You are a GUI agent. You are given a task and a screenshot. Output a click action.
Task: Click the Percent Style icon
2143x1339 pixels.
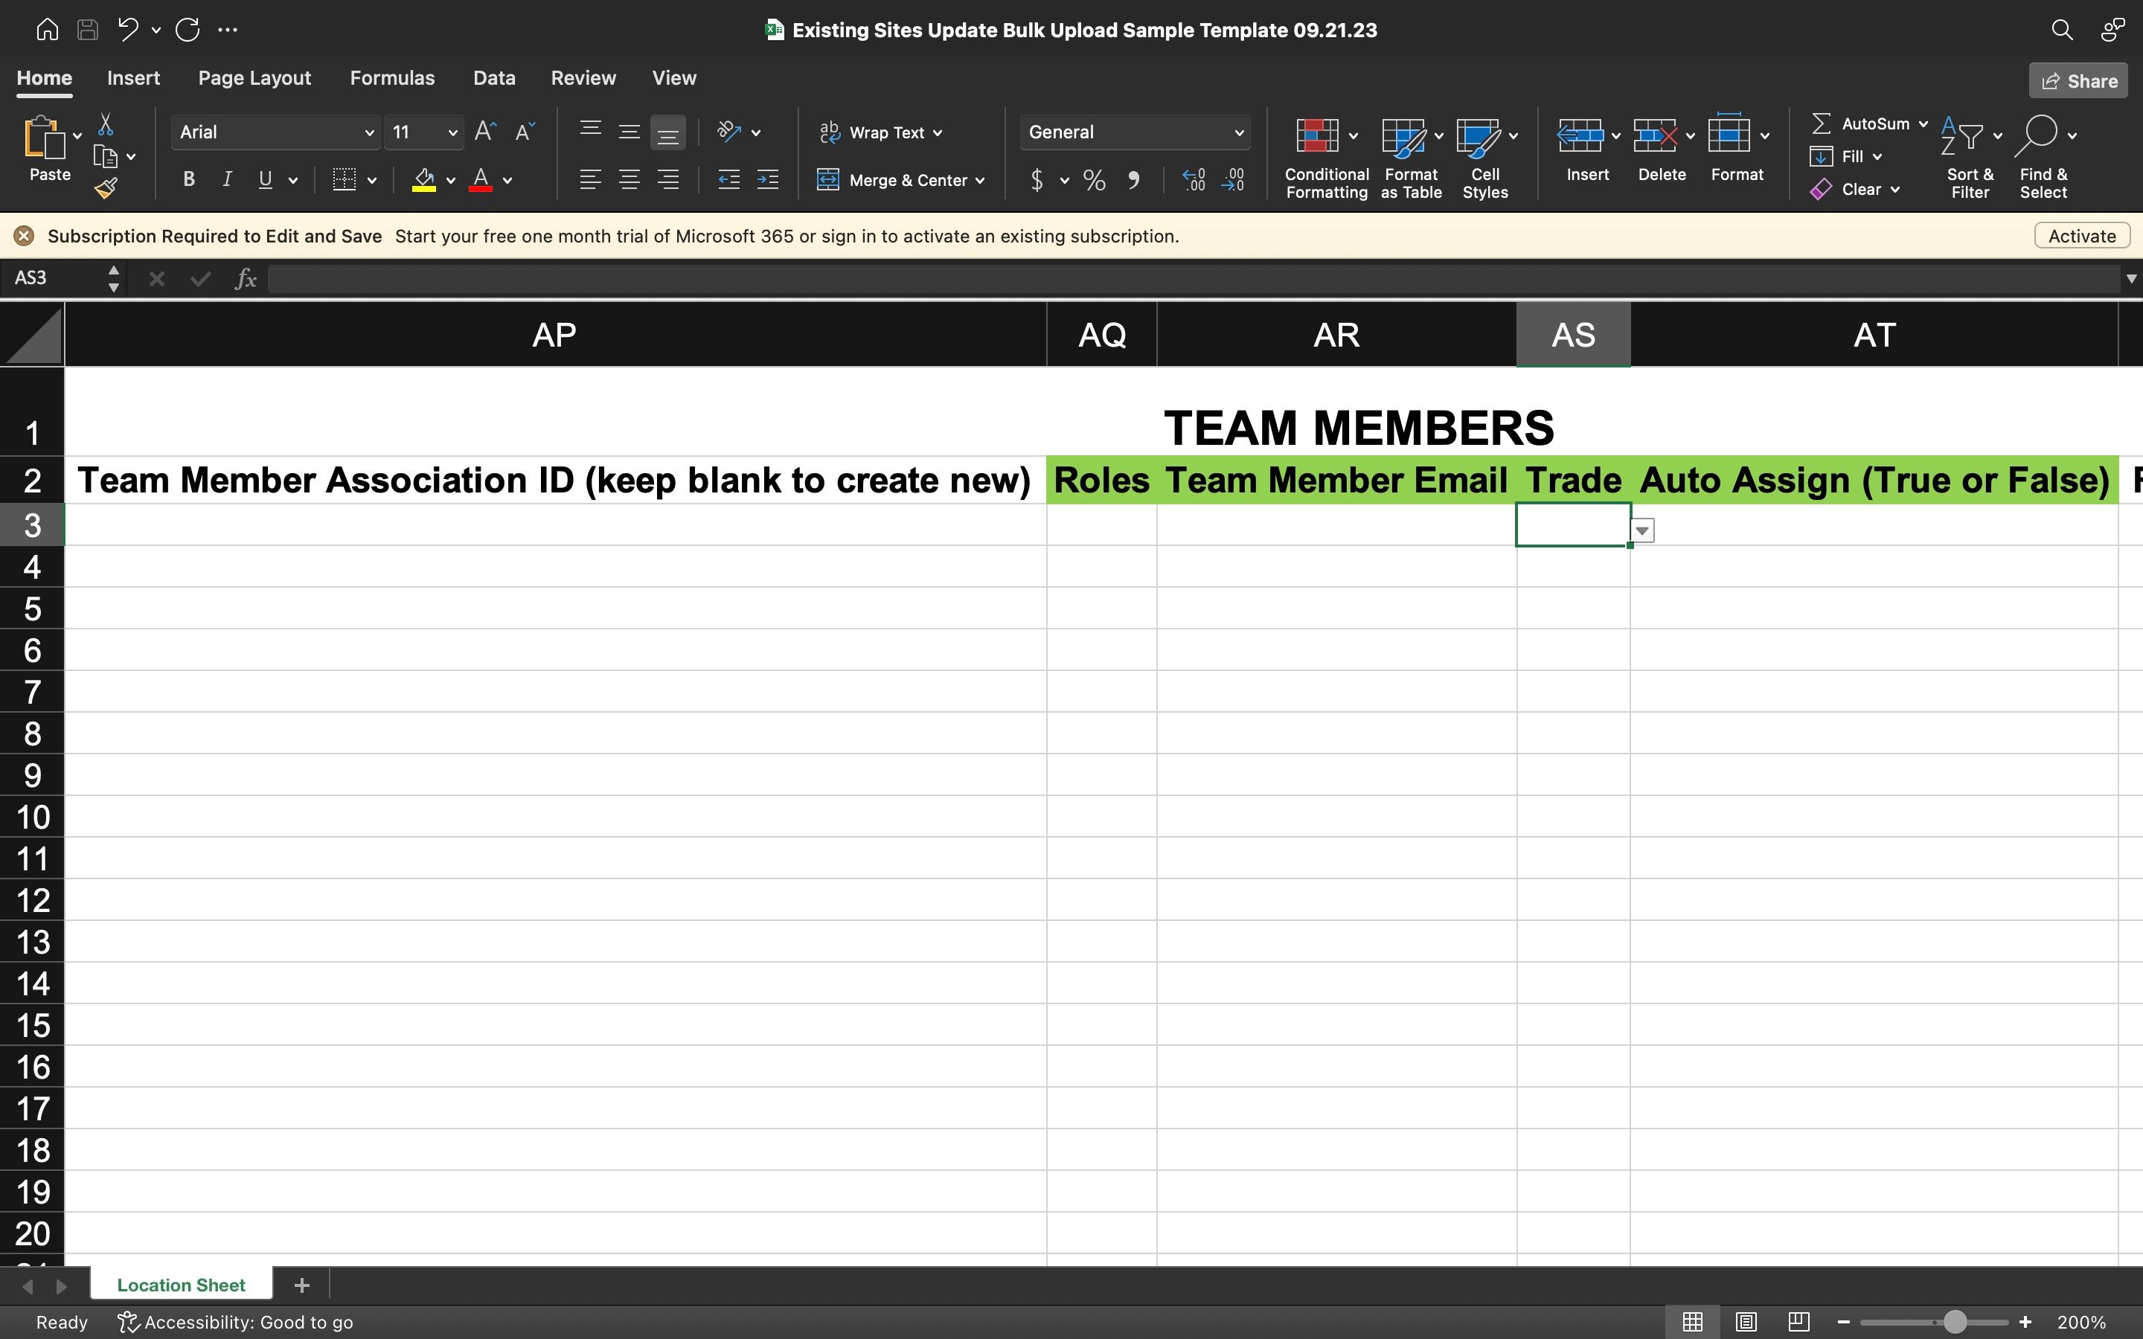click(x=1095, y=181)
